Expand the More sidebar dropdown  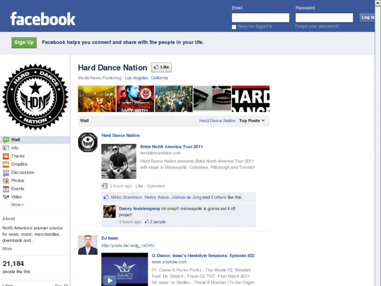17,205
